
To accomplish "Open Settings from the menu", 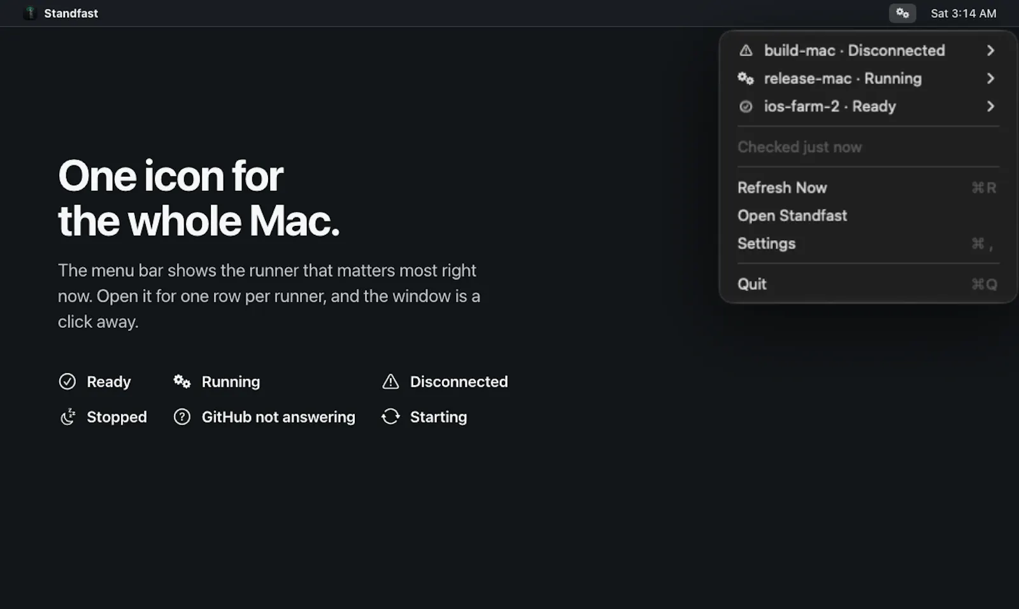I will click(x=868, y=244).
